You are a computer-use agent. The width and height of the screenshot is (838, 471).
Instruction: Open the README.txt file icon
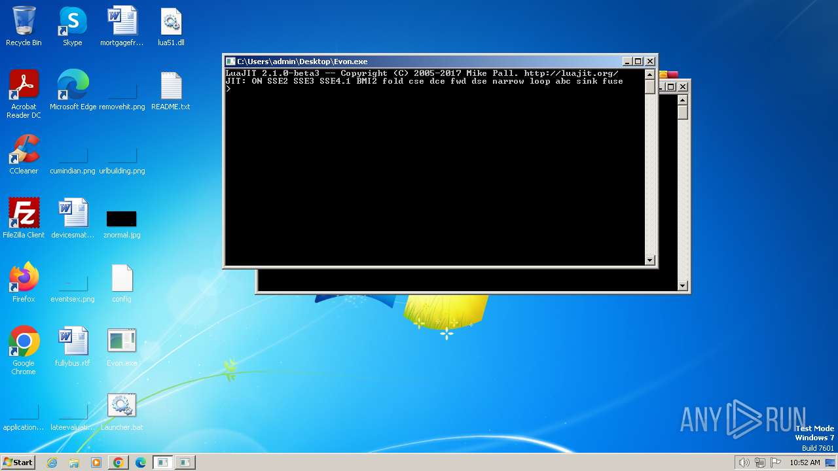171,90
